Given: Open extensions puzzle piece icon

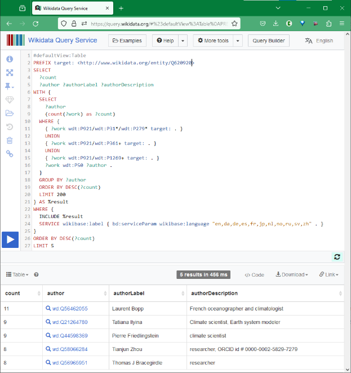Looking at the screenshot, I should click(328, 24).
